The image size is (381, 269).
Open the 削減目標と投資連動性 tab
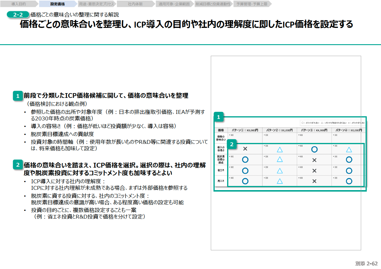[x=213, y=4]
